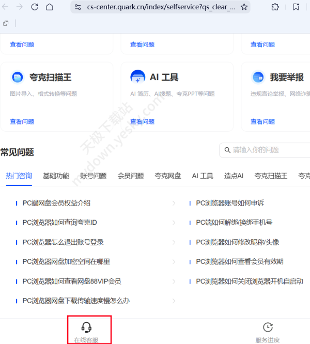Click the 夸克扫描王 icon
310x344 pixels.
click(18, 77)
